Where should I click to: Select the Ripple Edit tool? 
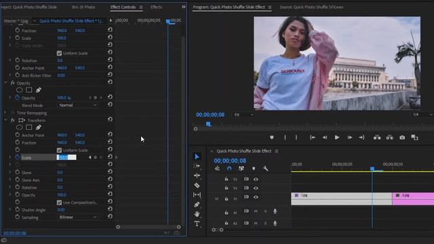pos(197,176)
